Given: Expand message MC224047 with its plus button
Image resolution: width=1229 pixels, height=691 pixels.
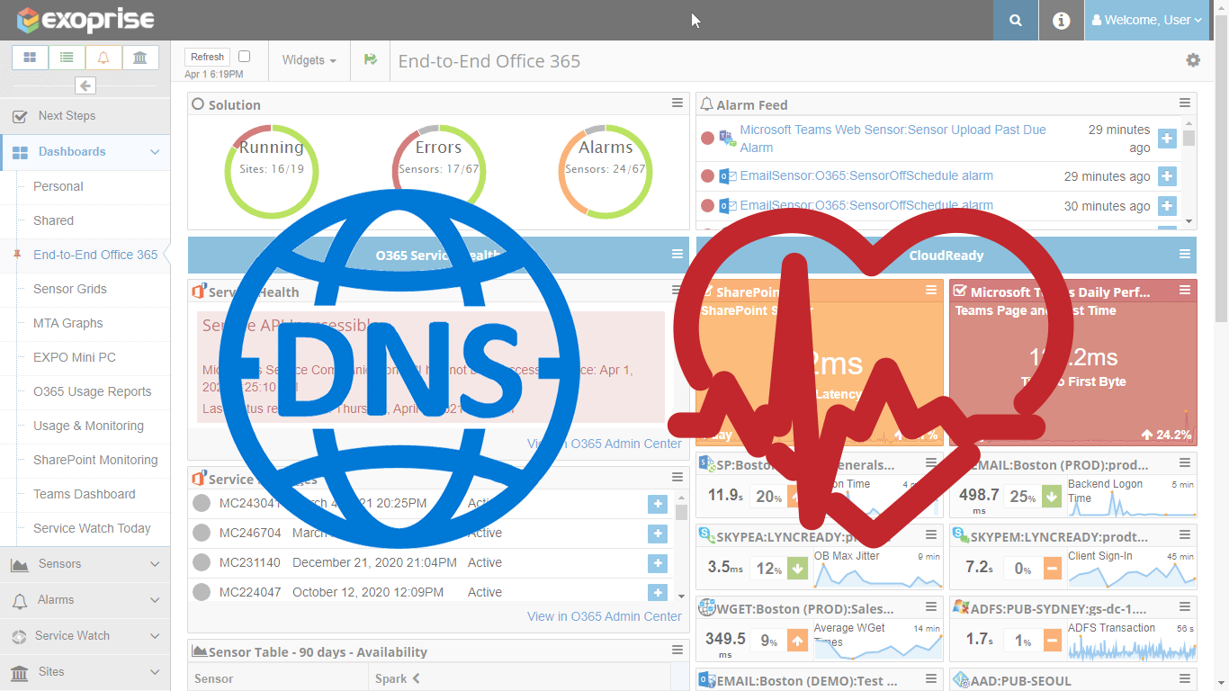Looking at the screenshot, I should [x=658, y=593].
